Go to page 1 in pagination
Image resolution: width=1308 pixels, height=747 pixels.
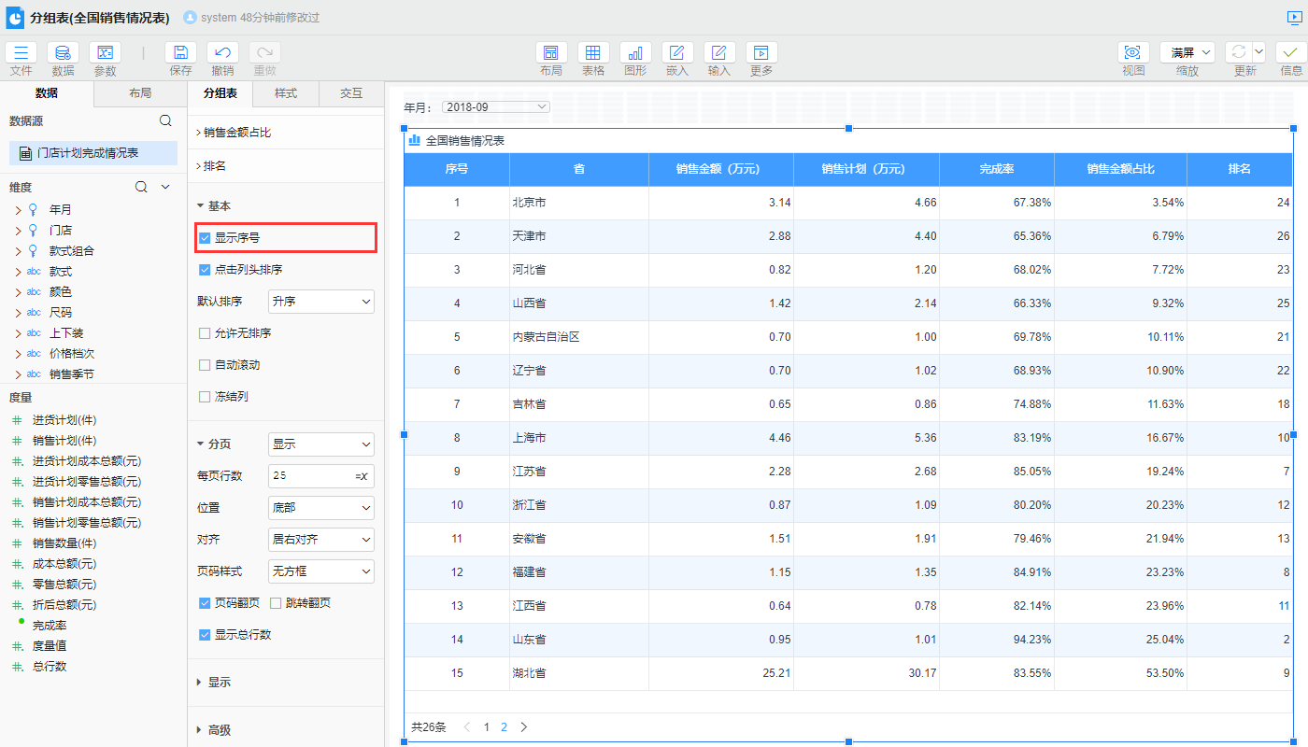coord(486,726)
